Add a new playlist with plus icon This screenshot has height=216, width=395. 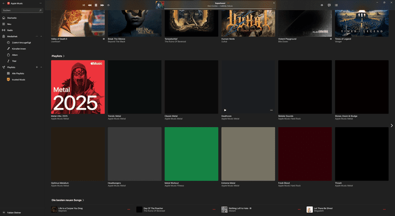click(37, 67)
